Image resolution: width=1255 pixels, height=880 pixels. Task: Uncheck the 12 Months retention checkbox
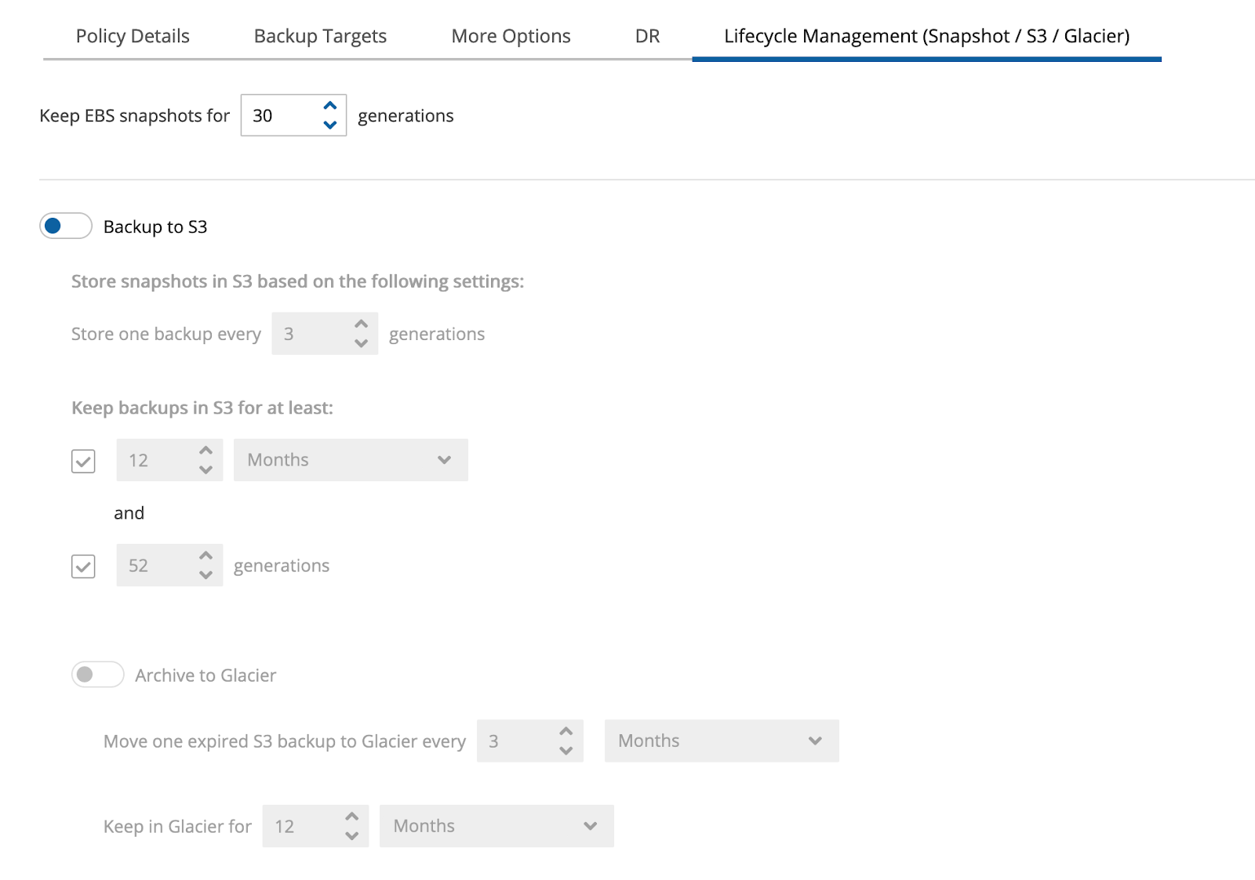tap(83, 461)
